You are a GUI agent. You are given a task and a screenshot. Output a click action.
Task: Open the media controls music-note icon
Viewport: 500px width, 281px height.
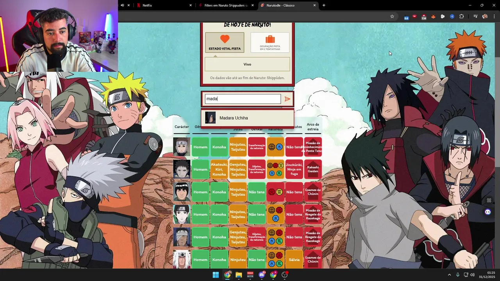475,16
